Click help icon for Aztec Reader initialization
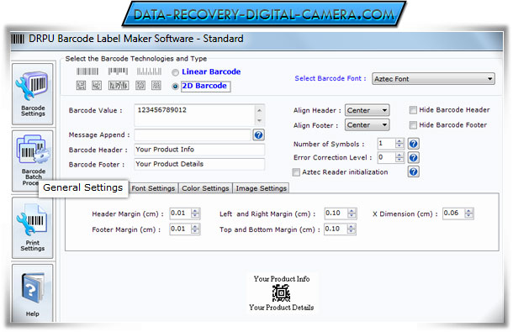This screenshot has width=513, height=332. pos(414,171)
